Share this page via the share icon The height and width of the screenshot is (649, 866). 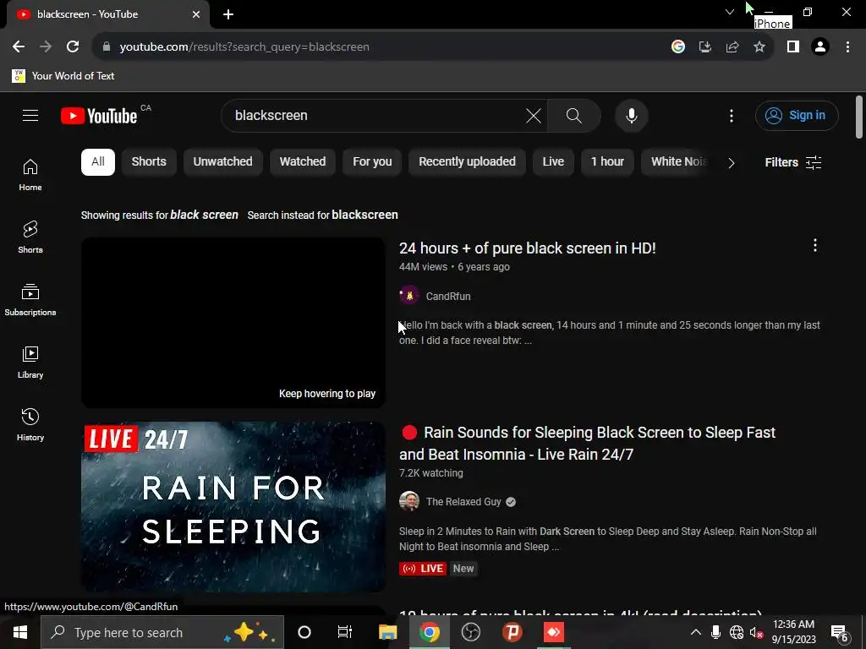coord(732,47)
